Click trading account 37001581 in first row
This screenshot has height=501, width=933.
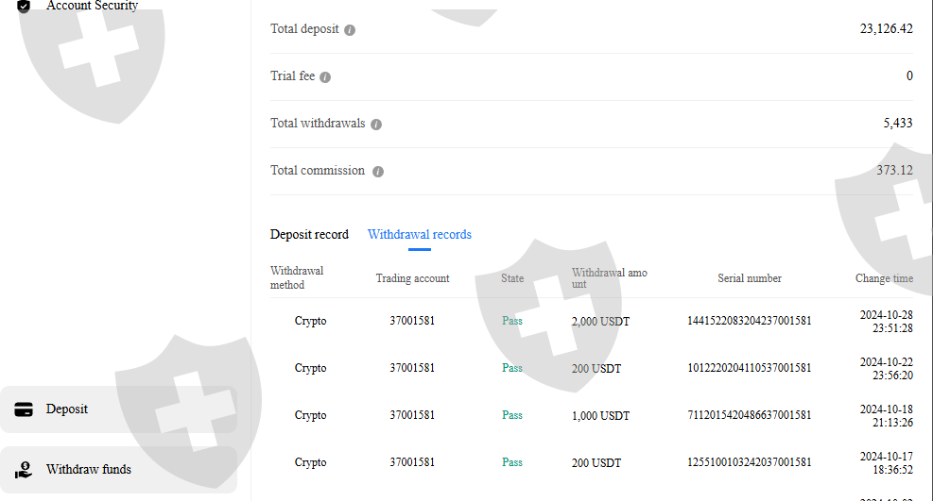(412, 322)
